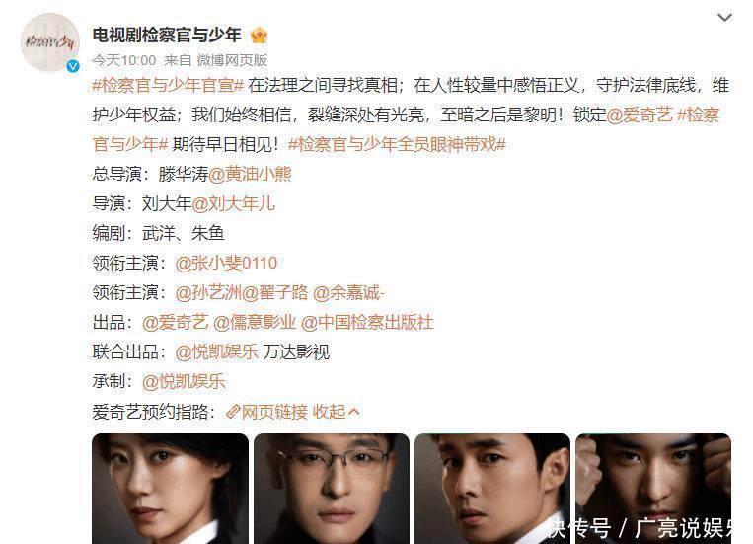The image size is (753, 544).
Task: Open mention @刘大年儿
Action: 233,203
